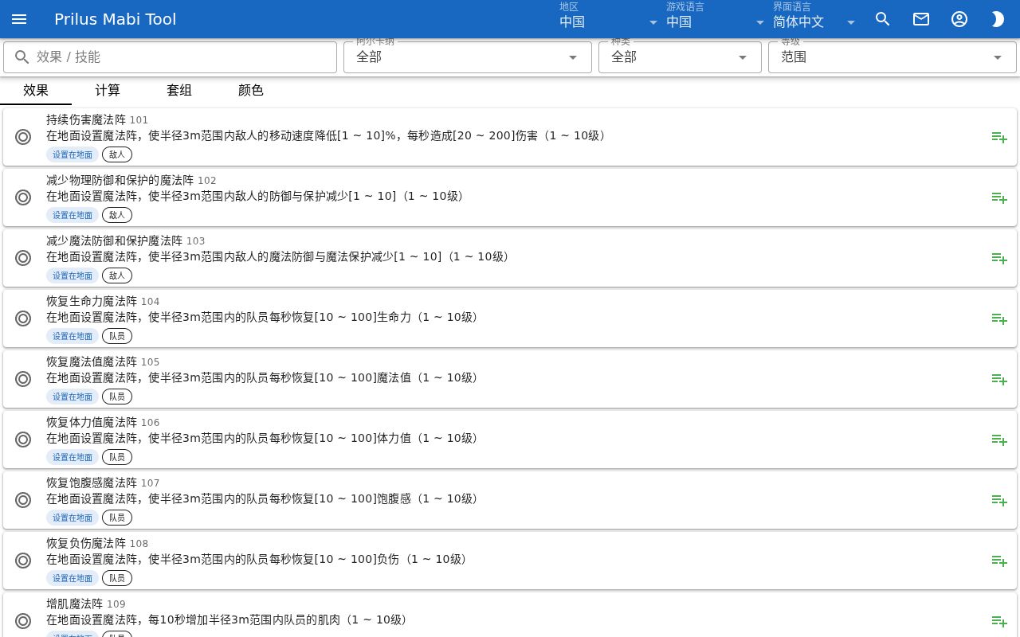This screenshot has width=1020, height=637.
Task: Click the 敌人 tag on effect 102
Action: 117,215
